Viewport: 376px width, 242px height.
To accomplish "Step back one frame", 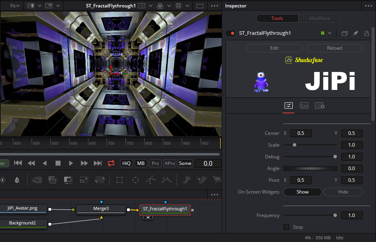I will pyautogui.click(x=31, y=163).
